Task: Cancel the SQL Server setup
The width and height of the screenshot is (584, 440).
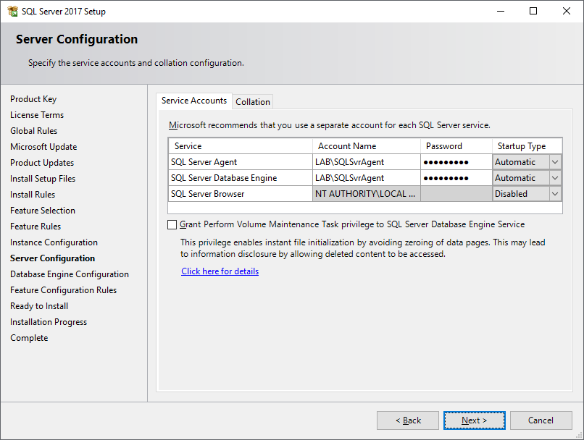Action: pyautogui.click(x=541, y=420)
